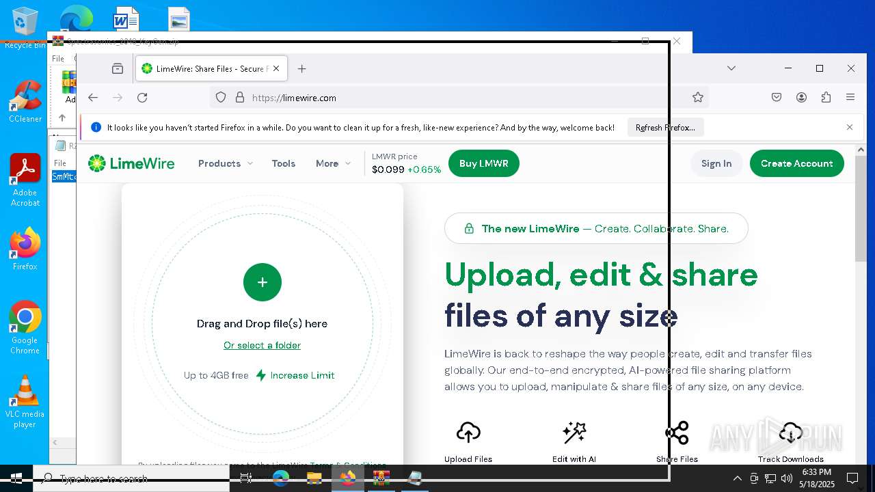875x492 pixels.
Task: Select the LimeWire: Share Files tab
Action: [x=211, y=68]
